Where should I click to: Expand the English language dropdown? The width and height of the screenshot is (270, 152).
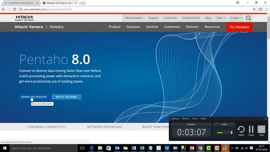(x=236, y=18)
